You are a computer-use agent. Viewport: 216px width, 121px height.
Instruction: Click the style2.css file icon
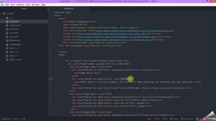click(x=7, y=56)
